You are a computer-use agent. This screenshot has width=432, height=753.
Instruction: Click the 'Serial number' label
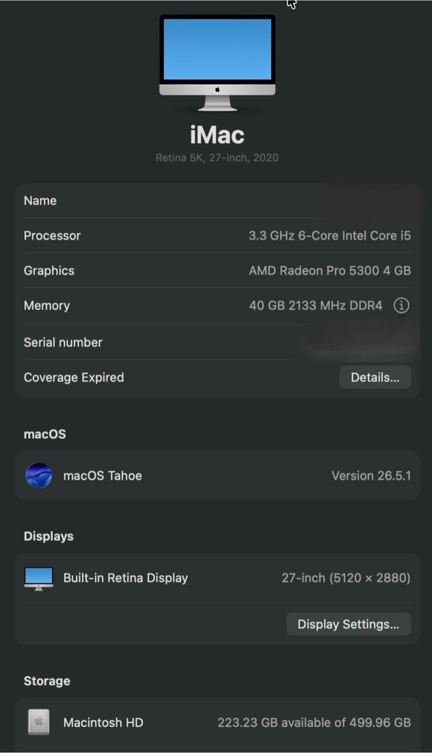(63, 342)
